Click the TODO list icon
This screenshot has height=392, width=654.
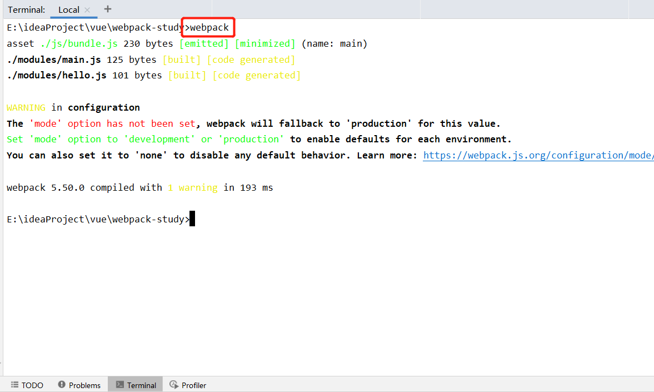pos(15,385)
